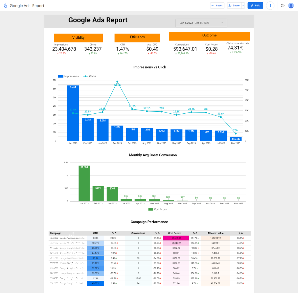The width and height of the screenshot is (298, 293).
Task: Click the Campaign Performance table title
Action: [149, 222]
